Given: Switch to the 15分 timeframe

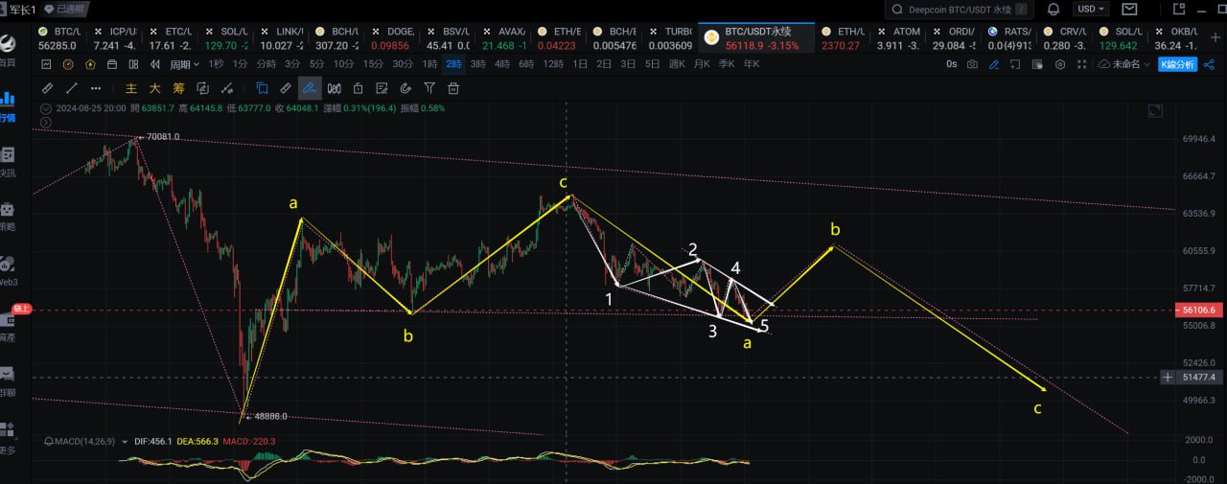Looking at the screenshot, I should 373,64.
